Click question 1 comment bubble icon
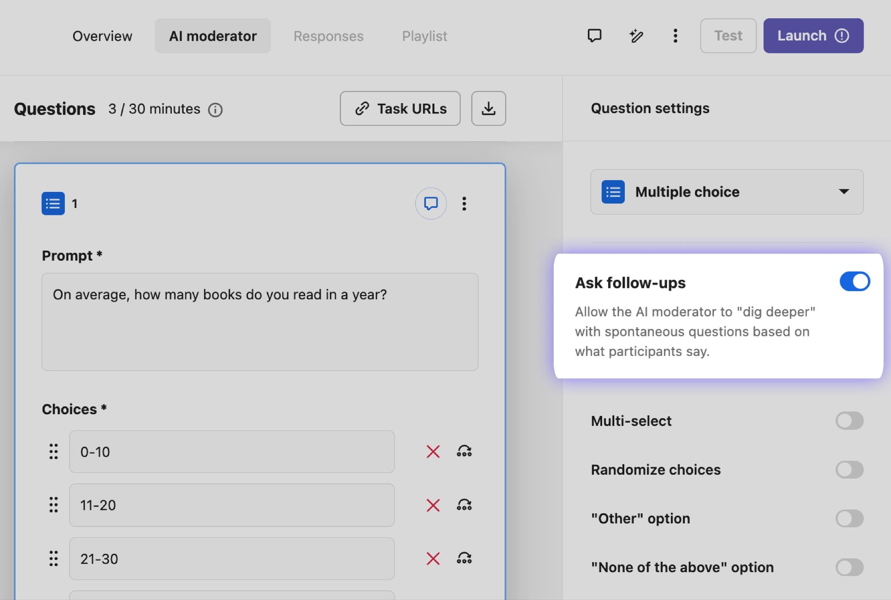This screenshot has width=891, height=600. click(431, 203)
